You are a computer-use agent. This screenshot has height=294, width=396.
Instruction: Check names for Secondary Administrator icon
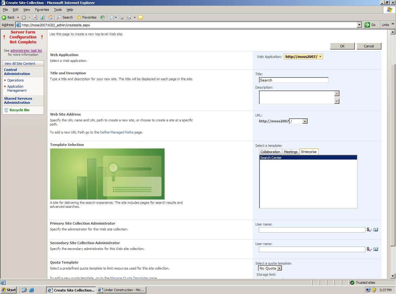click(369, 249)
